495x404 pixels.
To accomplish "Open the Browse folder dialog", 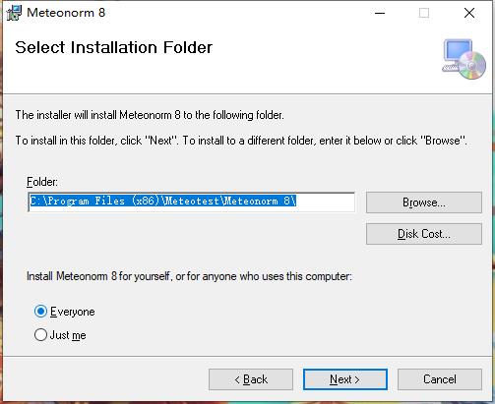I will click(424, 202).
